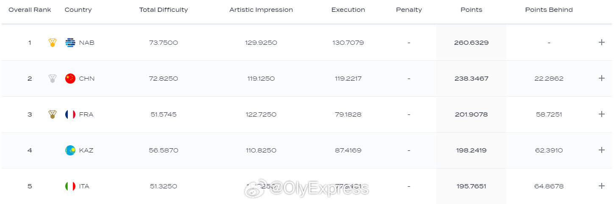Click the France flag icon
614x204 pixels.
tap(70, 114)
